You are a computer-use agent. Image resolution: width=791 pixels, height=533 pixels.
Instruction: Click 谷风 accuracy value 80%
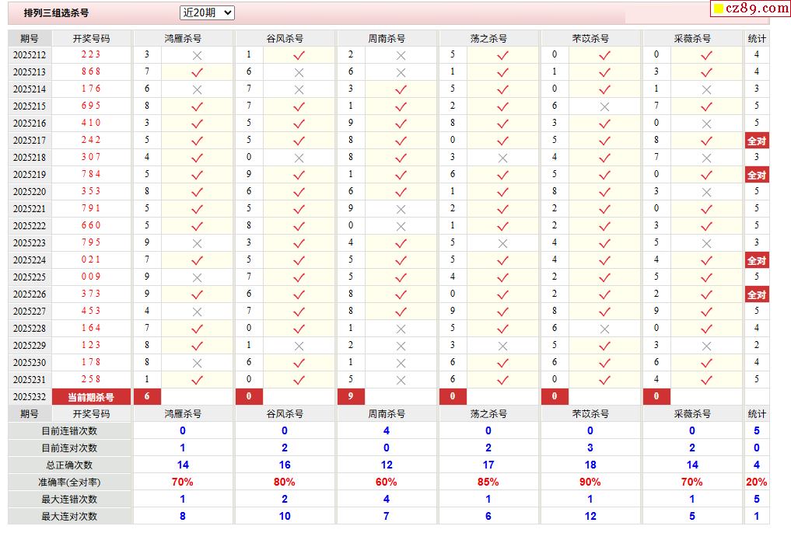(285, 482)
